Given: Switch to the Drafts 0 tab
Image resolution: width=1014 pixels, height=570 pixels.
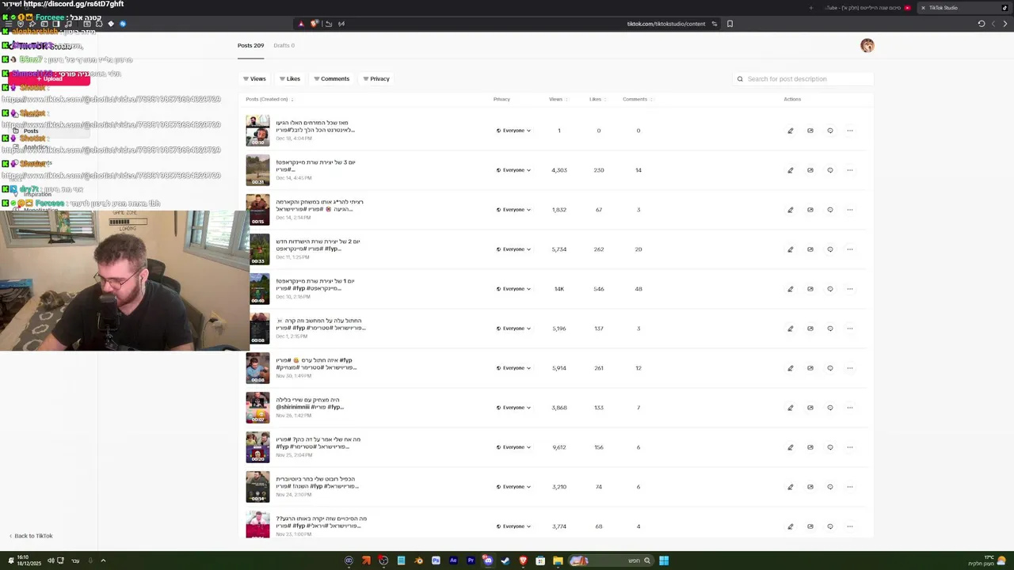Looking at the screenshot, I should (284, 46).
